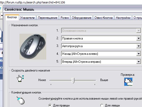Screen dimensions: 142x107
Task: Switch to the Ролик tab
Action: (x=65, y=18)
